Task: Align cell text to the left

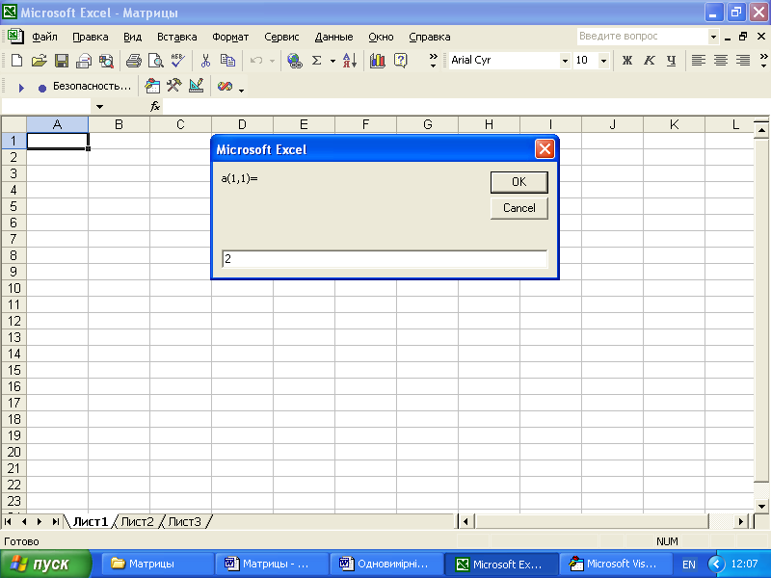Action: point(698,61)
